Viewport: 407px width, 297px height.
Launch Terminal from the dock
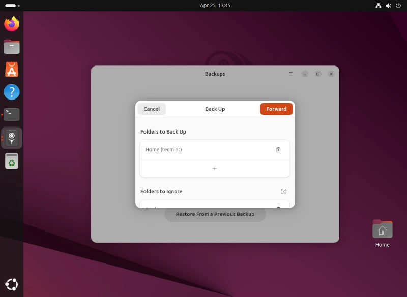pos(12,115)
